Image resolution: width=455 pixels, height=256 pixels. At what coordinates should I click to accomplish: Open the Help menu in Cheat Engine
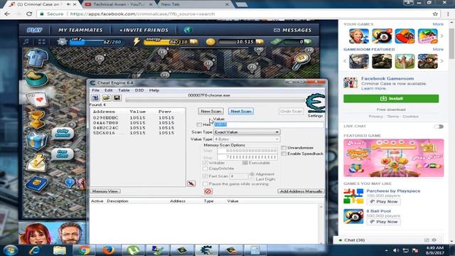tap(154, 90)
